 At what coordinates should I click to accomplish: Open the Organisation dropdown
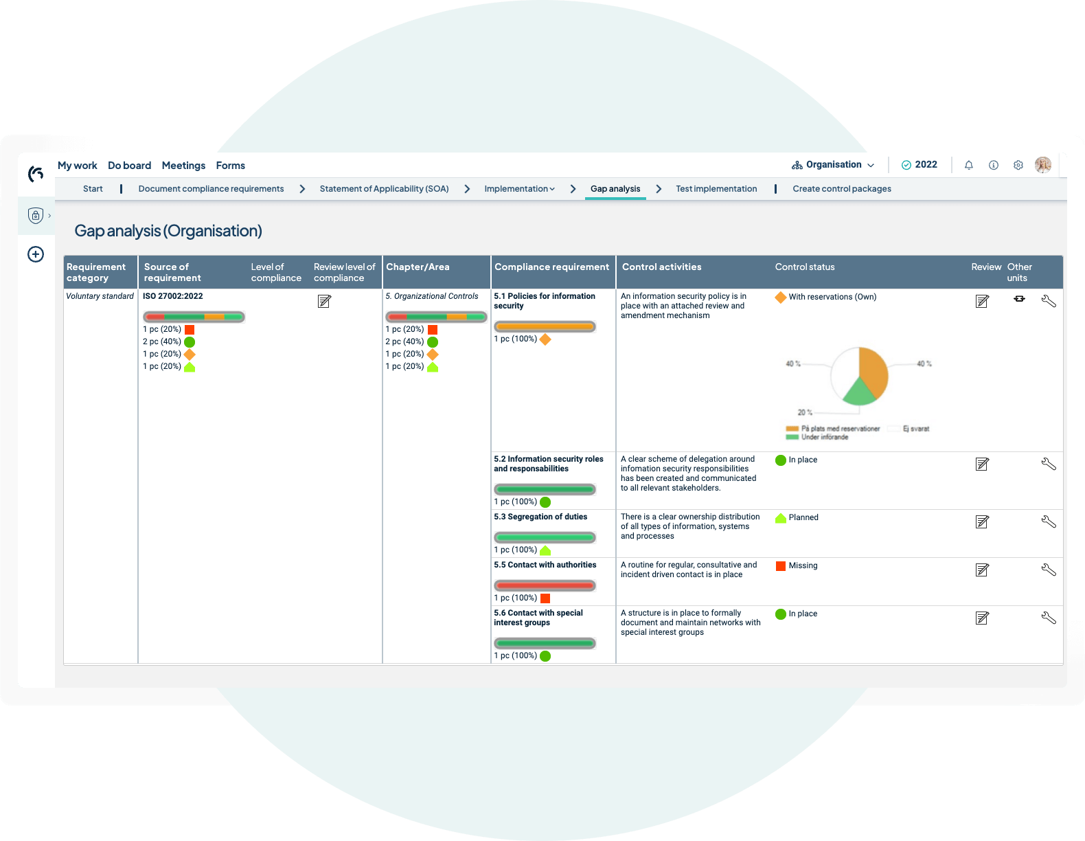pyautogui.click(x=833, y=165)
